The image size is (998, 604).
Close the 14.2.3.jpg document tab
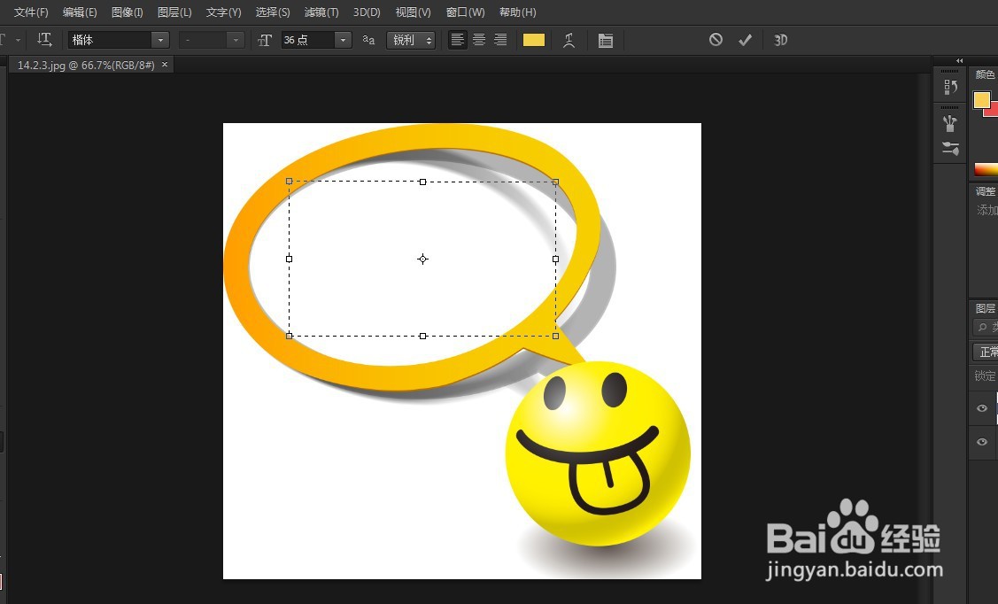164,65
